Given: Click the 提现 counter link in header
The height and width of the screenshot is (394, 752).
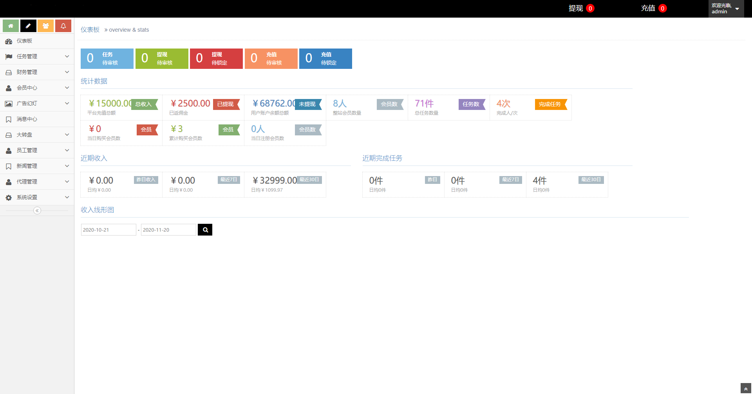Looking at the screenshot, I should (x=581, y=8).
